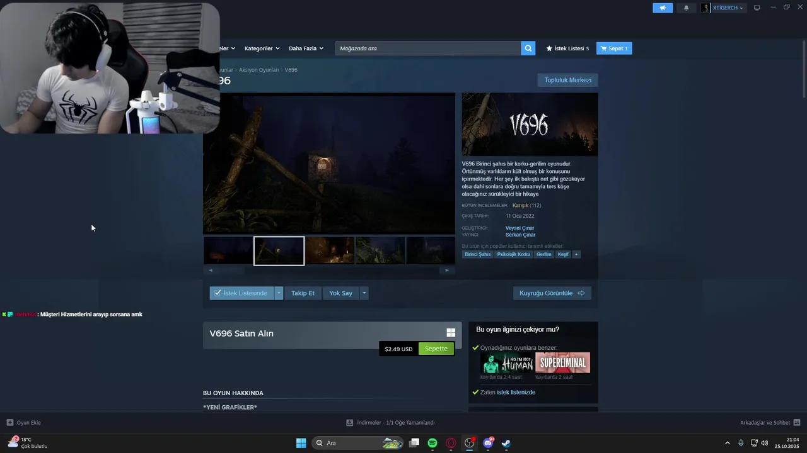
Task: Open the No, I'm Not a Human game capsule
Action: [x=507, y=363]
